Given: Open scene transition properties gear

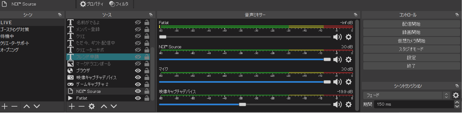Looking at the screenshot, I should (x=456, y=95).
